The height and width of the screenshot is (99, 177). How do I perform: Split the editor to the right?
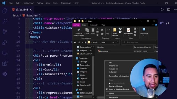[169, 10]
